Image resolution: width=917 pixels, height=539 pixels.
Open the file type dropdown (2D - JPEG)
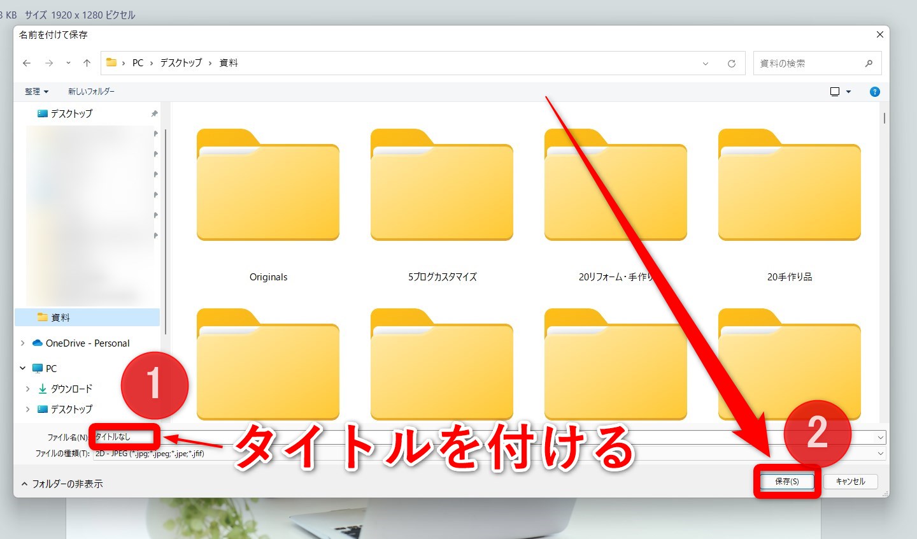[881, 454]
